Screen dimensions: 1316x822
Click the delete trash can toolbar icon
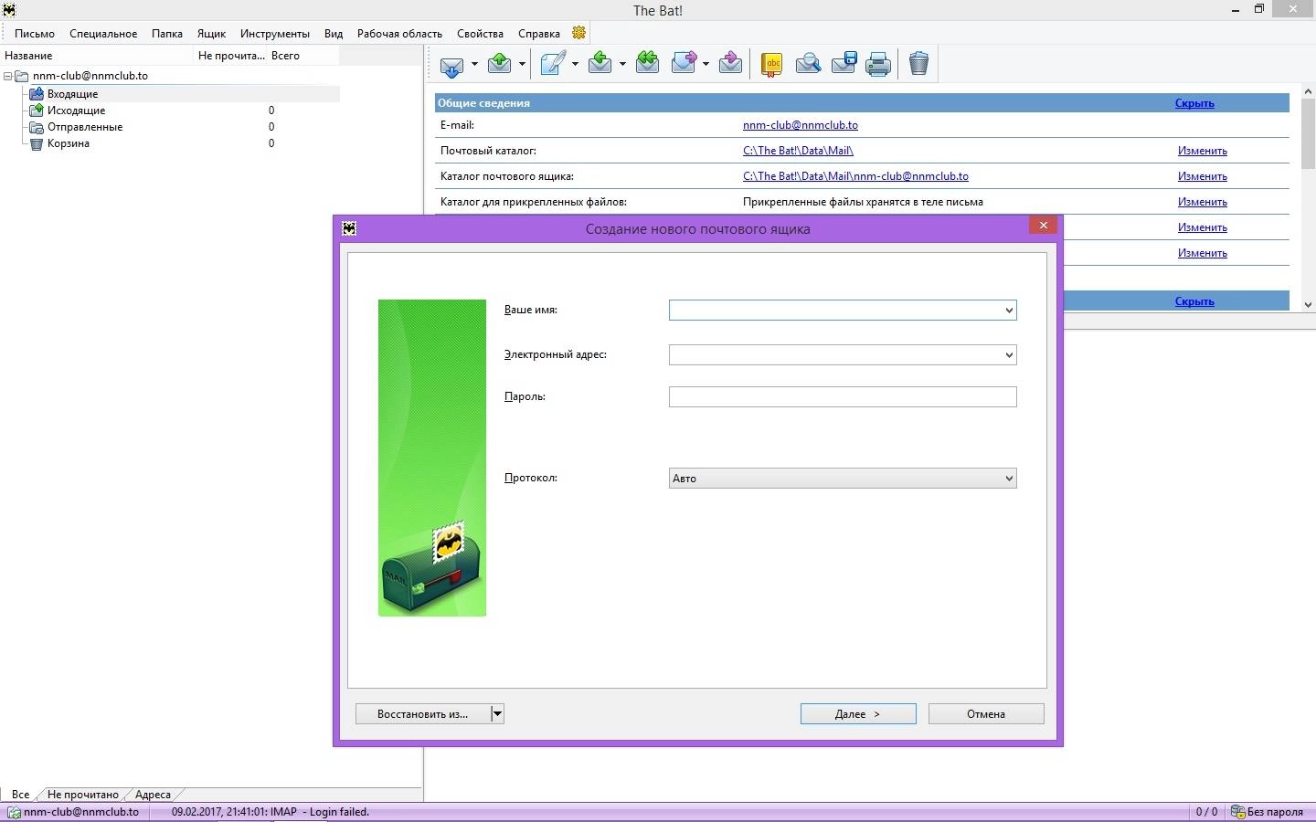pyautogui.click(x=919, y=64)
